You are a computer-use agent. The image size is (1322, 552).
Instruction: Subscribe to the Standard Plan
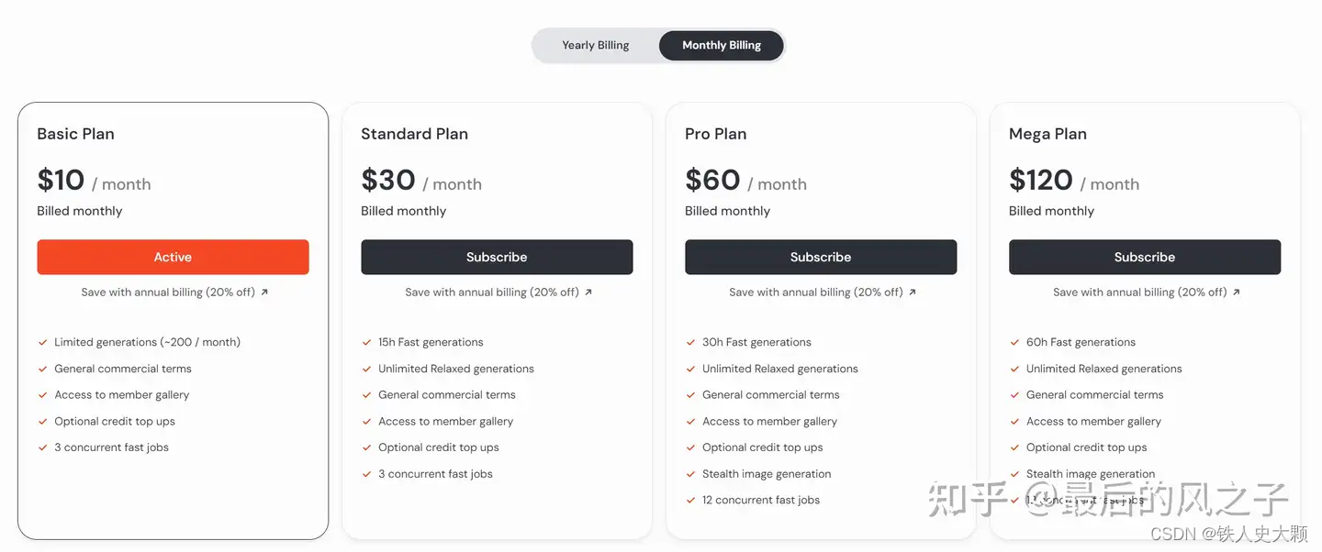[497, 257]
